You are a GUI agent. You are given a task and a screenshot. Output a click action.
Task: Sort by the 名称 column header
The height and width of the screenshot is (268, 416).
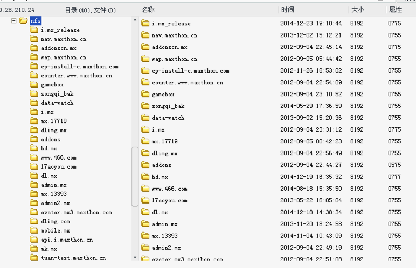click(148, 10)
